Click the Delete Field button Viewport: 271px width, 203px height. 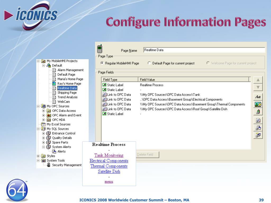pyautogui.click(x=147, y=155)
